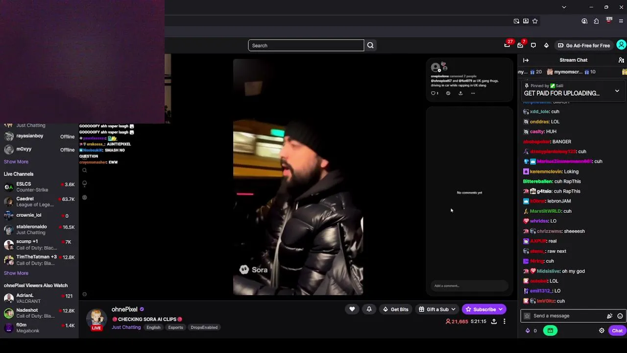The height and width of the screenshot is (353, 627).
Task: Open Nadeshot Call of Duty channel
Action: (39, 313)
